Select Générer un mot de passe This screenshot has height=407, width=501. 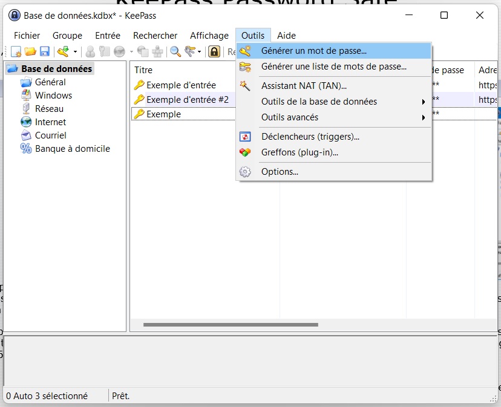(313, 51)
